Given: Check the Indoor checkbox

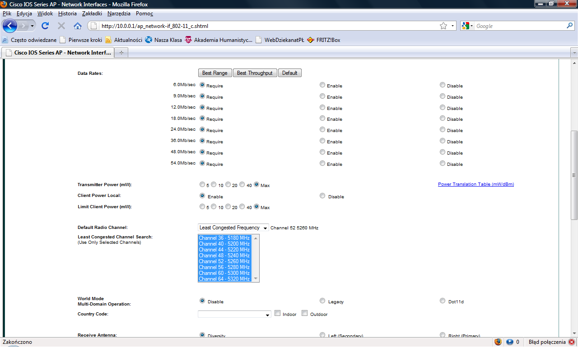Looking at the screenshot, I should tap(278, 313).
